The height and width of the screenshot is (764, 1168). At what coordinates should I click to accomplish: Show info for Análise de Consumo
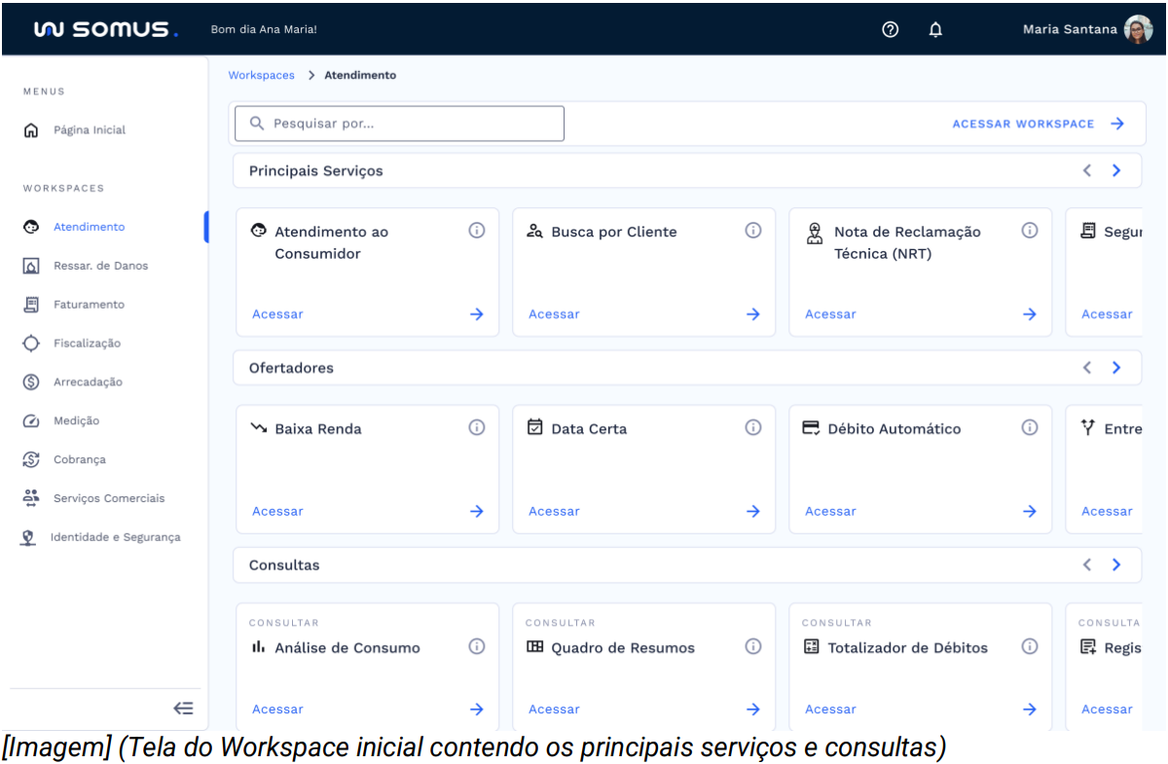pyautogui.click(x=477, y=646)
